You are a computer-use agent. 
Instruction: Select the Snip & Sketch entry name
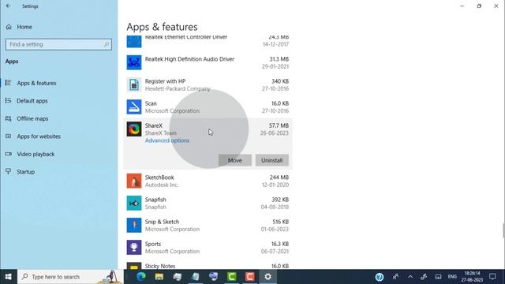point(162,222)
